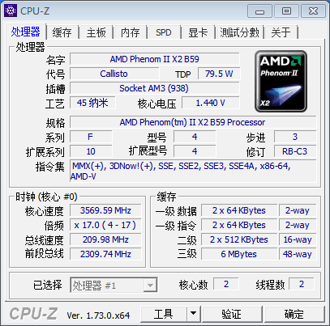This screenshot has width=330, height=326.
Task: Open the 工具 dropdown arrow
Action: coord(193,314)
